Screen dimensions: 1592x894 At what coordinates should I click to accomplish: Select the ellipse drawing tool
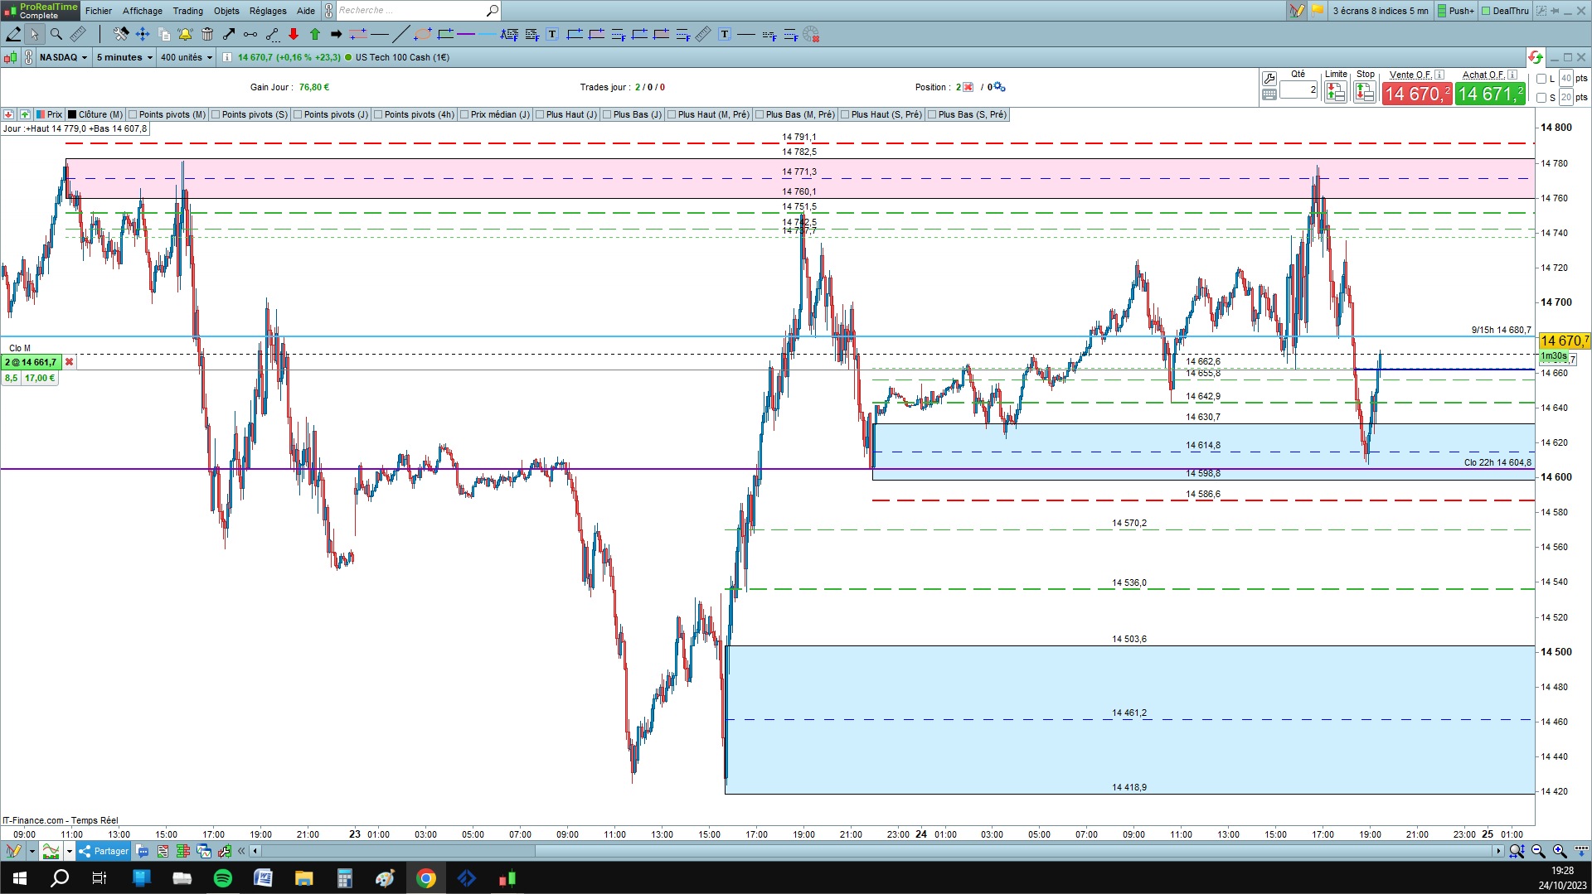point(423,34)
